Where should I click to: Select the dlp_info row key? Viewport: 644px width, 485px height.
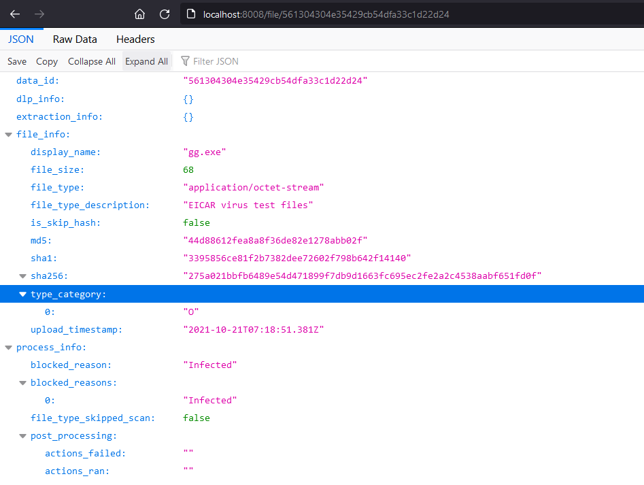pos(40,99)
